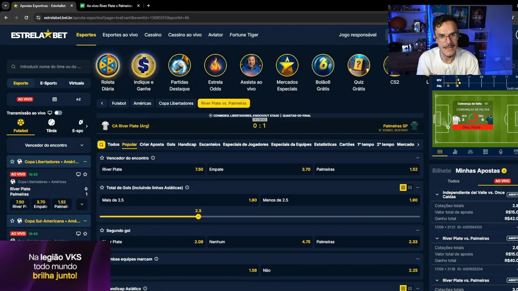Favorite the 18:45 River Plate match
518x291 pixels.
tap(85, 175)
